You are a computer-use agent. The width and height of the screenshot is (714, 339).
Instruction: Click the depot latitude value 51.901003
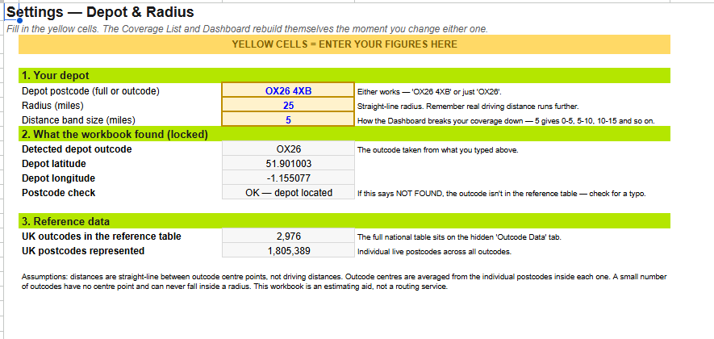click(x=288, y=164)
